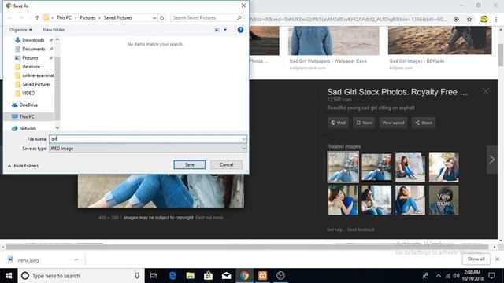Collapse folders with Hide Folders

coord(23,166)
